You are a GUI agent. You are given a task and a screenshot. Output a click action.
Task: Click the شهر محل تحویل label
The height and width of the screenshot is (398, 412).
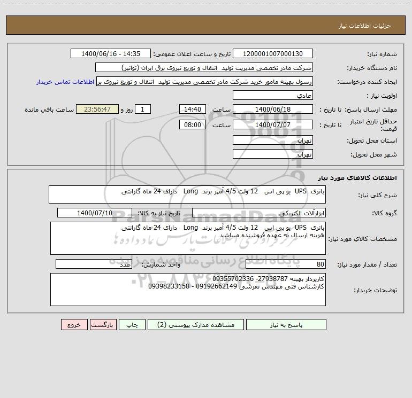374,154
